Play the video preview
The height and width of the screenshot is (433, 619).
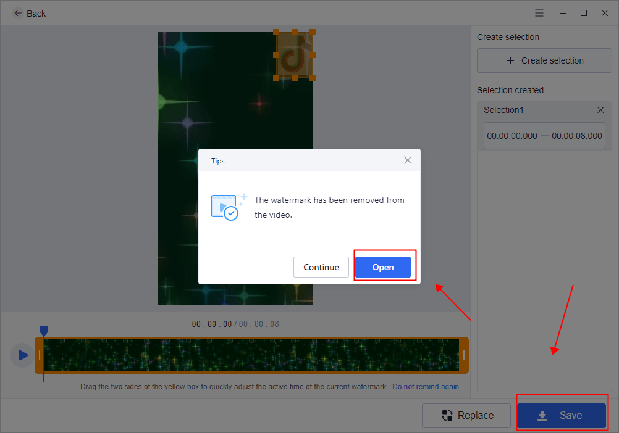click(22, 355)
